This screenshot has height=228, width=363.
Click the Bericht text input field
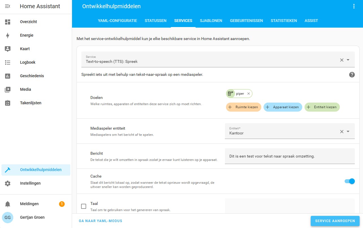(x=290, y=156)
